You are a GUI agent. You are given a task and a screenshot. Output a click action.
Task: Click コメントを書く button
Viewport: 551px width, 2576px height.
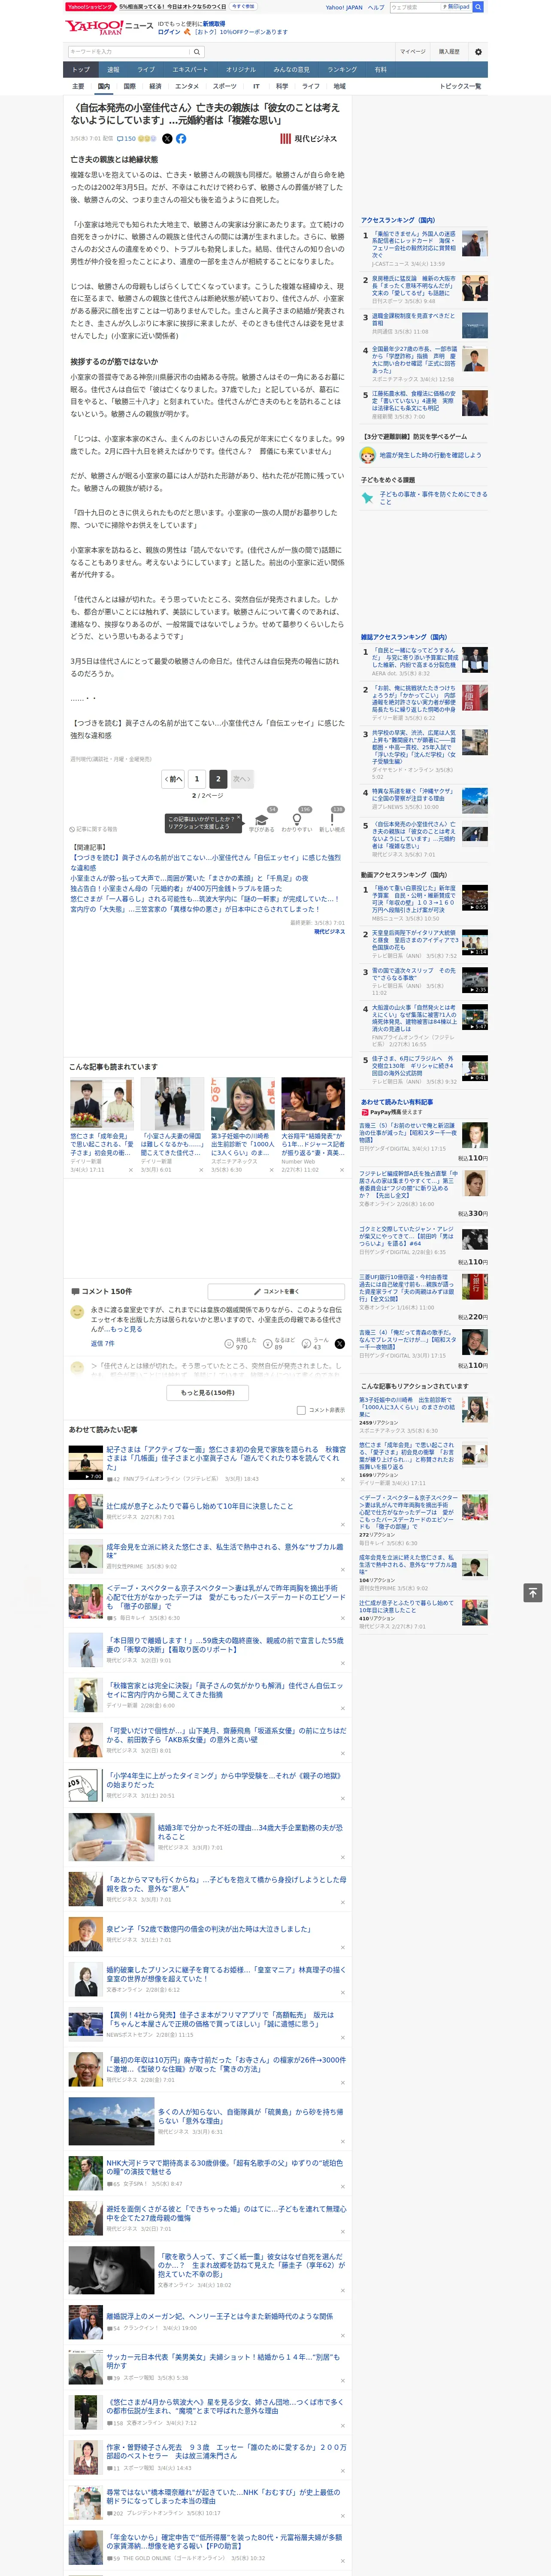tap(276, 1291)
